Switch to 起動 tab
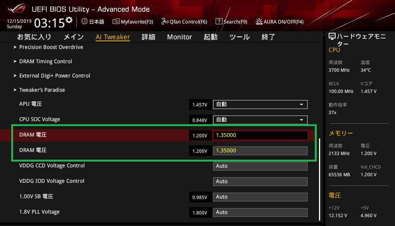 (x=211, y=37)
